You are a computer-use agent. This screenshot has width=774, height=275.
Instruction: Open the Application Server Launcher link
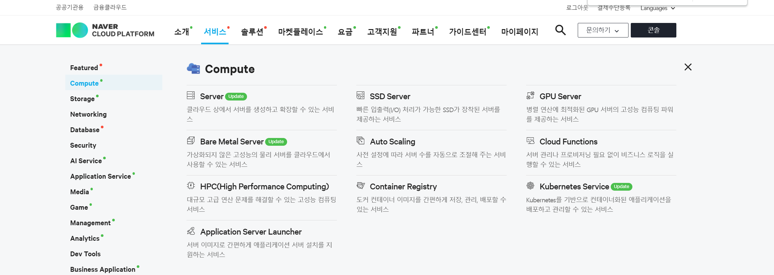(x=251, y=232)
